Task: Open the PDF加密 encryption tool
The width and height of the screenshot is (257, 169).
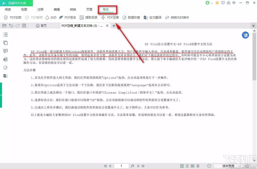Action: pyautogui.click(x=11, y=17)
